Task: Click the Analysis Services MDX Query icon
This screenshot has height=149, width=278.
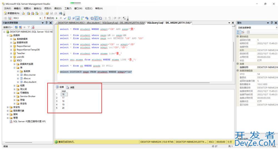Action: click(x=28, y=13)
